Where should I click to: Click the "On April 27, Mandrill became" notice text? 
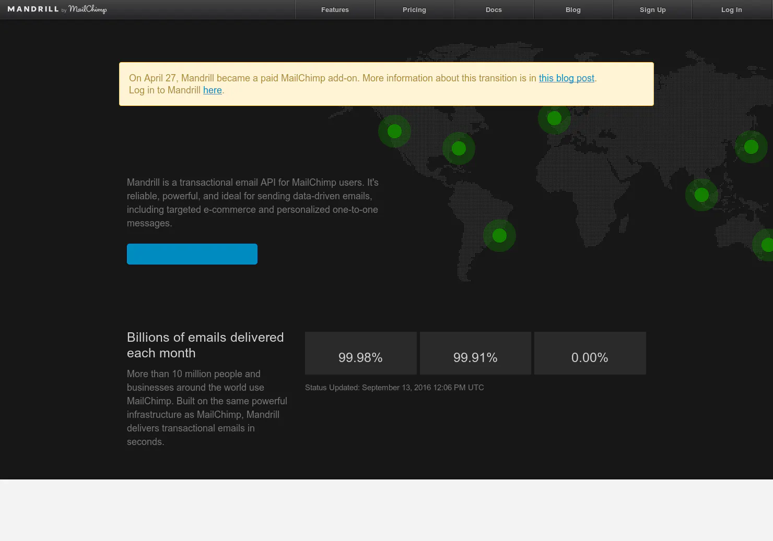363,84
